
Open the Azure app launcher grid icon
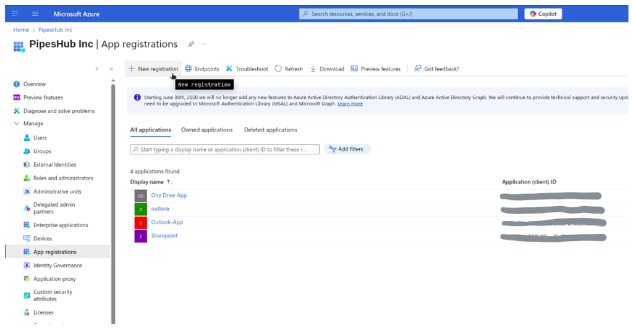click(x=15, y=14)
